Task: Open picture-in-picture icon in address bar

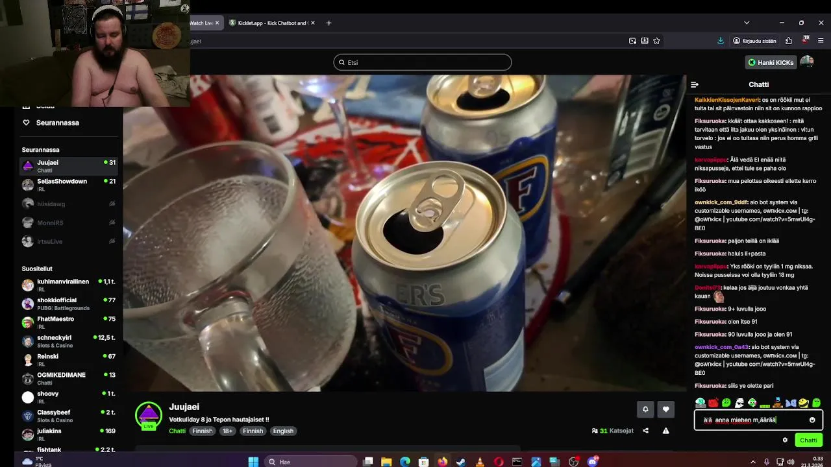Action: pyautogui.click(x=632, y=41)
